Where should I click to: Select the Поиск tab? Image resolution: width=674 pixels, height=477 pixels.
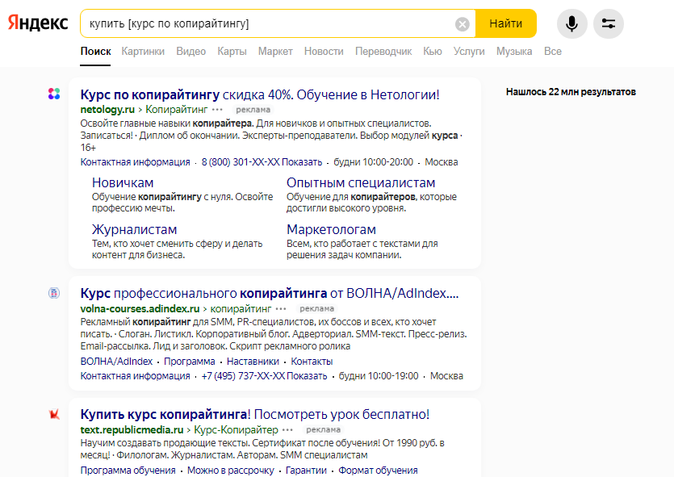(95, 52)
